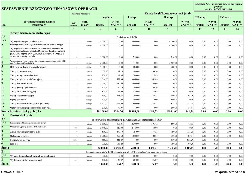The image size is (245, 174).
Task: Select the 'Wyszczególnienie zakresu rzeczowego' column header
Action: (39, 23)
